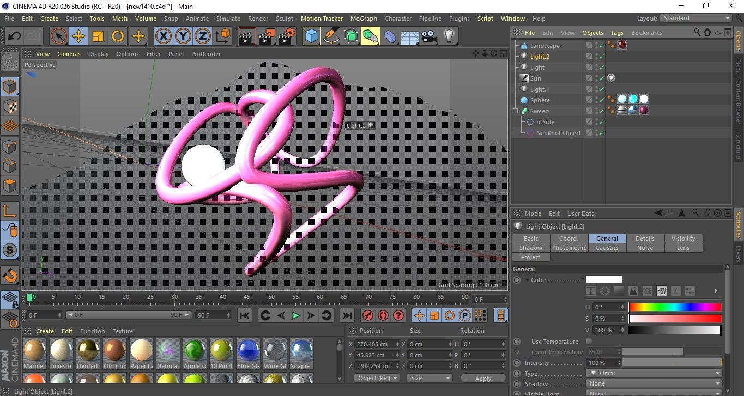Click the hue gradient slider
Viewport: 744px width, 396px height.
point(675,307)
